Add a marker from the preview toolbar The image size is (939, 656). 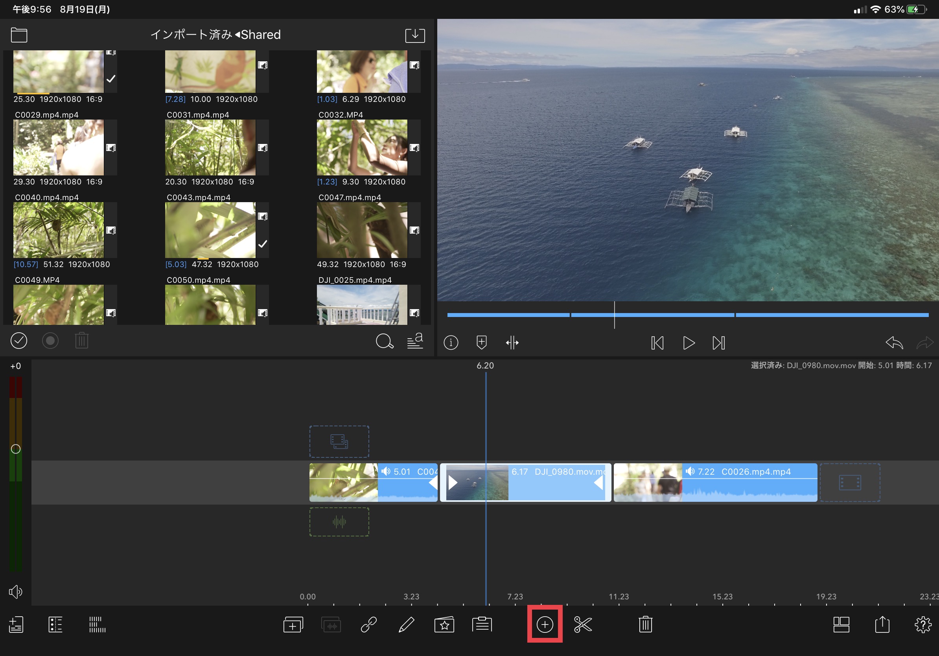pyautogui.click(x=481, y=342)
